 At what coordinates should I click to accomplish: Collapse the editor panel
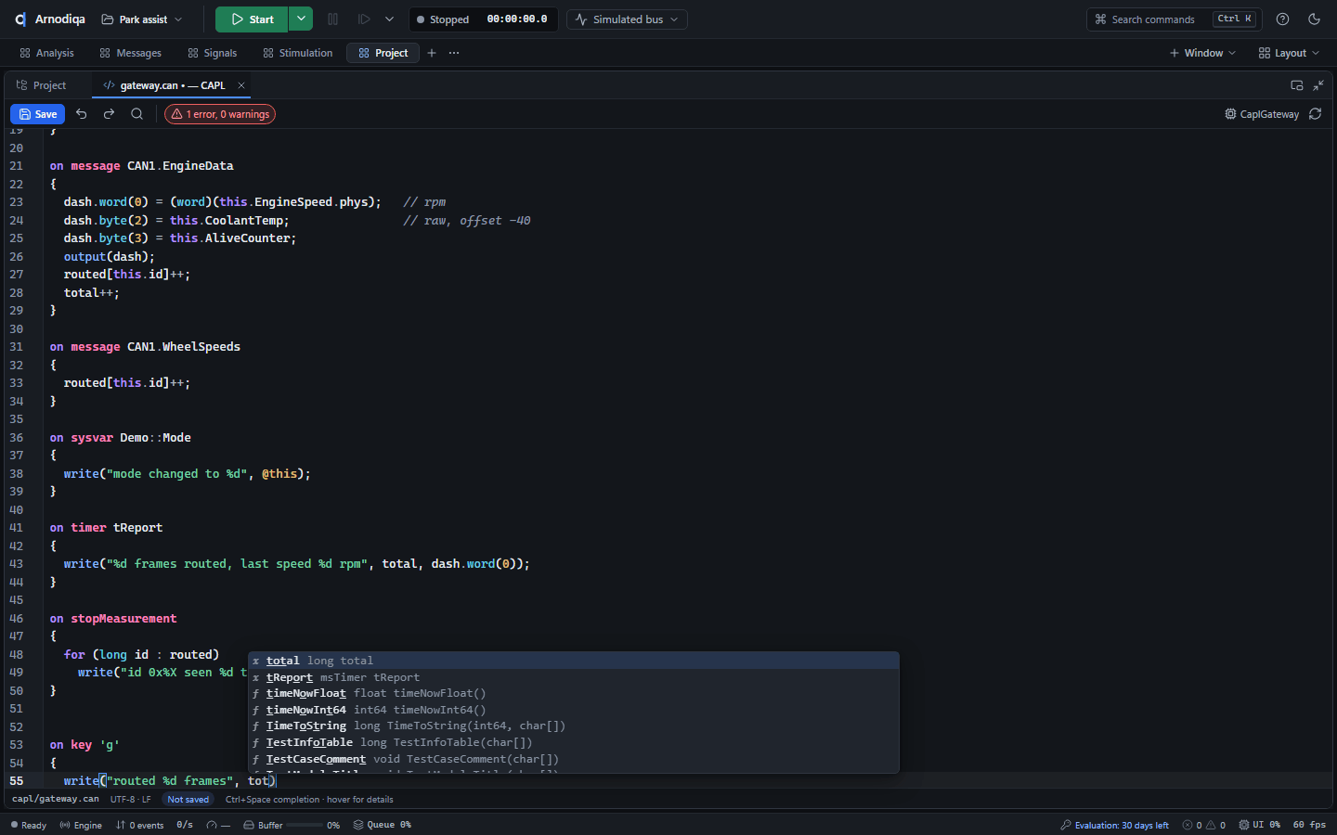1318,85
